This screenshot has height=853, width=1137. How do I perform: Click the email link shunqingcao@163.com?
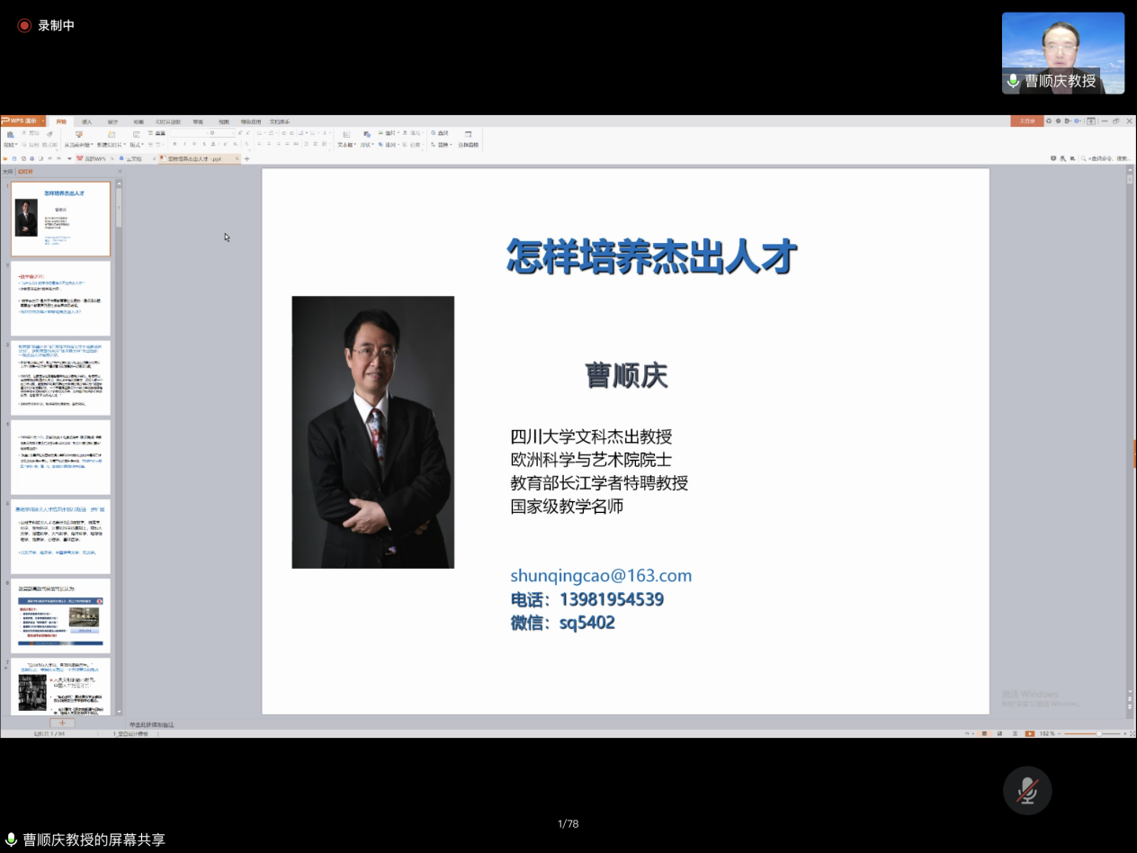coord(601,576)
